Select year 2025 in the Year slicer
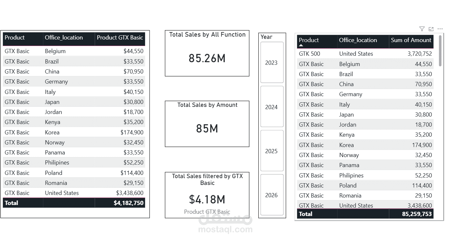Viewport: 451px width, 239px height. 272,151
